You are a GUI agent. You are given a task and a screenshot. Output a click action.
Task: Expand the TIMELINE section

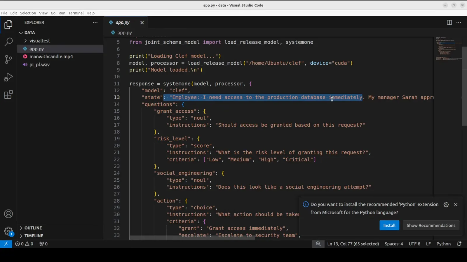60,236
